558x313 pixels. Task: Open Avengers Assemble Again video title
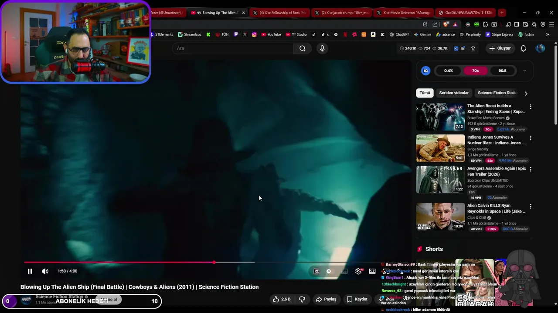point(497,171)
